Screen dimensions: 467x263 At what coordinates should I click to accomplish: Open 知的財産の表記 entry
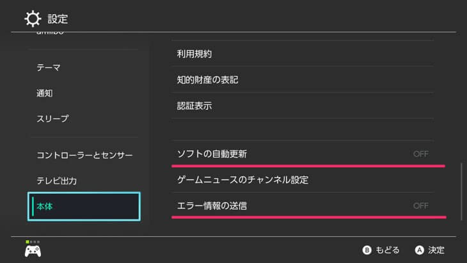(x=207, y=80)
